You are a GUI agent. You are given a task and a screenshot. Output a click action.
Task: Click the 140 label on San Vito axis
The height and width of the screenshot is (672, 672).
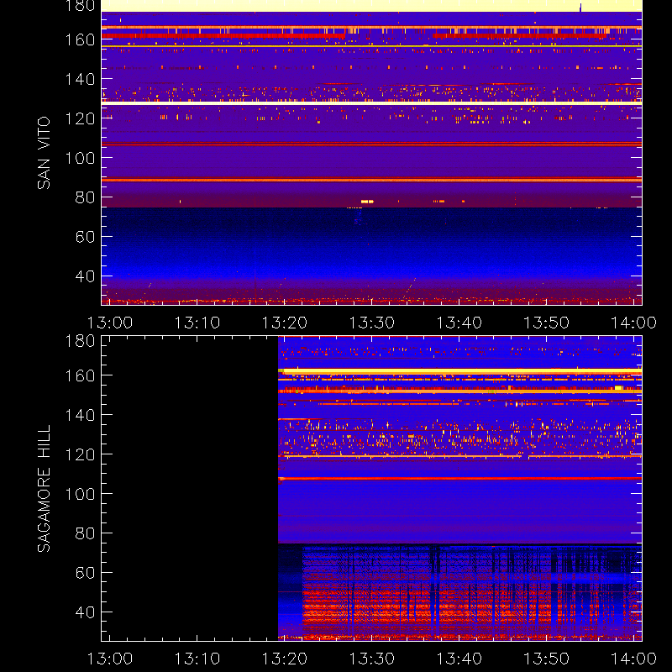click(x=80, y=79)
